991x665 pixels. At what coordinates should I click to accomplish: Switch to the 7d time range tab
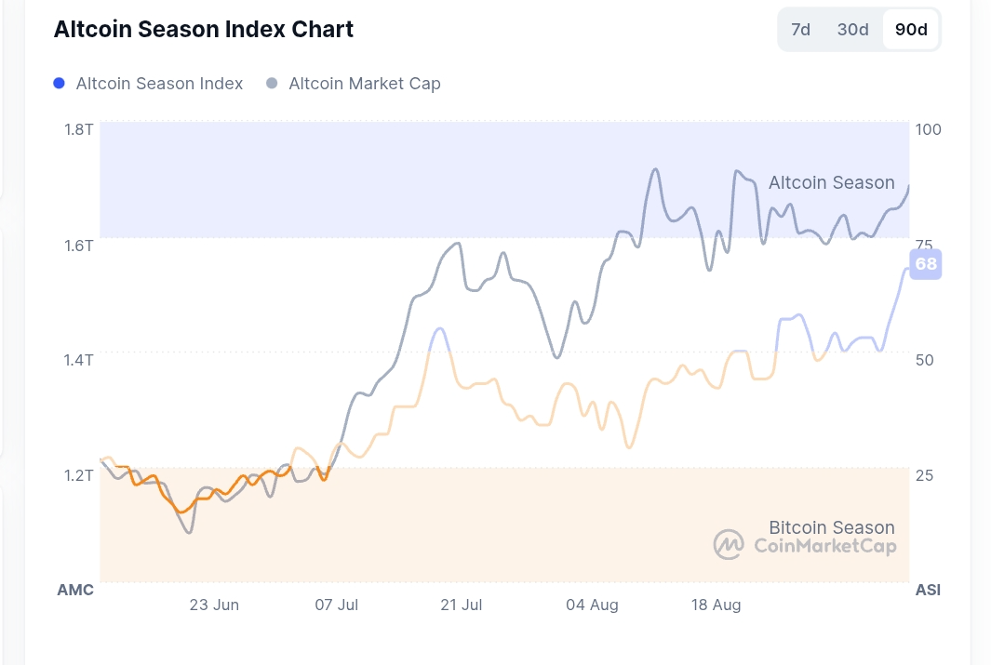(800, 29)
